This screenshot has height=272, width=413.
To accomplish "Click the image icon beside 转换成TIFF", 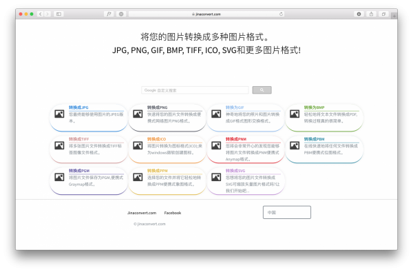I will click(59, 145).
